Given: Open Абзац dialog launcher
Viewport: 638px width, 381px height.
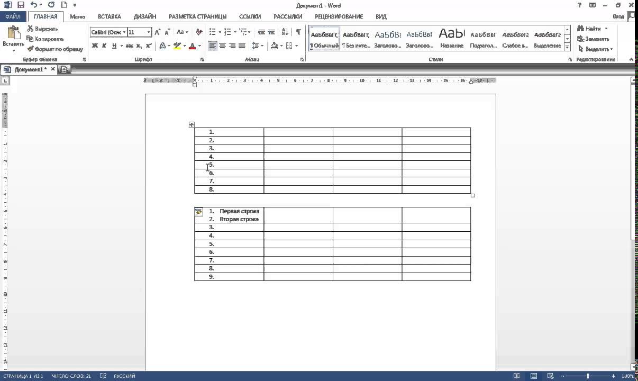Looking at the screenshot, I should [302, 60].
